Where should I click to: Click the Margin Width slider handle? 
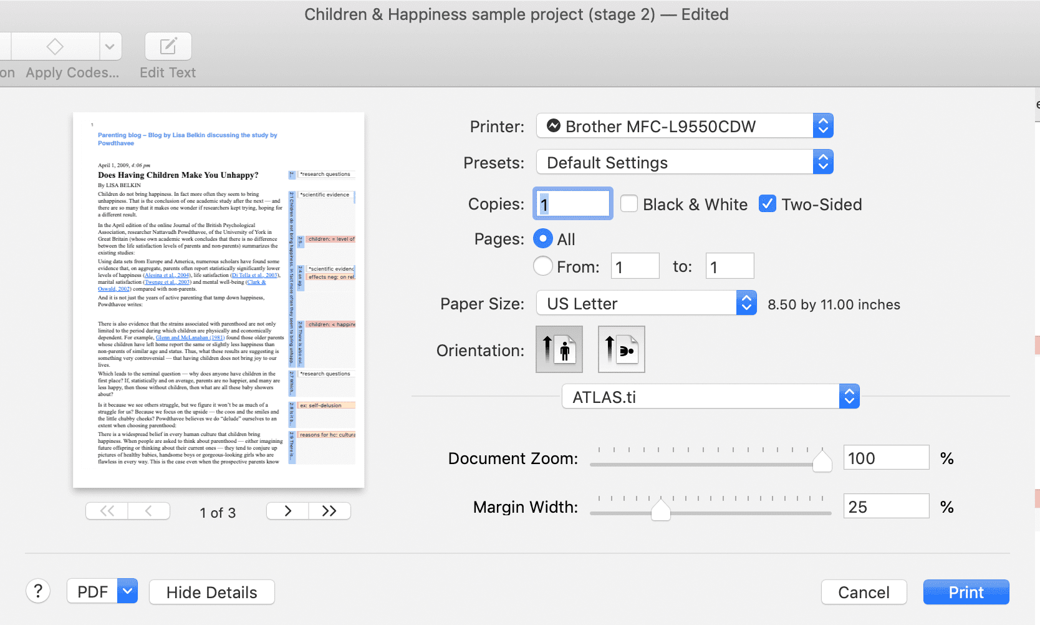(x=660, y=511)
